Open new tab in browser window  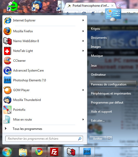[x=120, y=6]
